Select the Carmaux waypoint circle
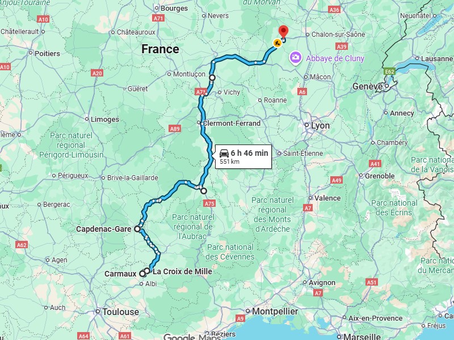Image resolution: width=454 pixels, height=340 pixels. click(142, 274)
